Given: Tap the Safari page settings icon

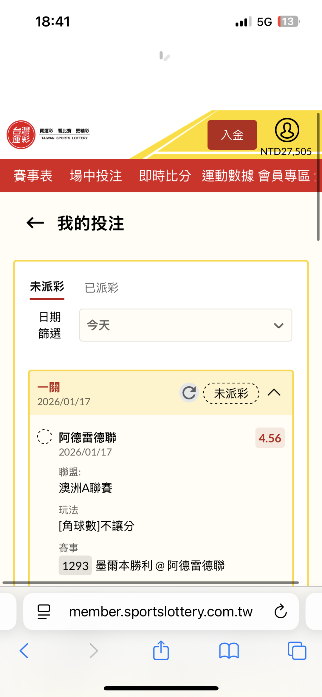Looking at the screenshot, I should point(44,611).
